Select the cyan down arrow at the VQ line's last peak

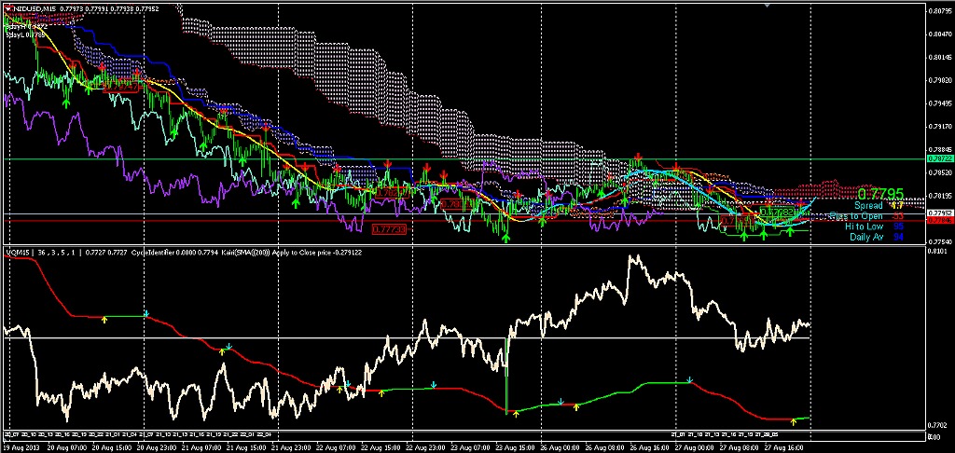pos(689,380)
